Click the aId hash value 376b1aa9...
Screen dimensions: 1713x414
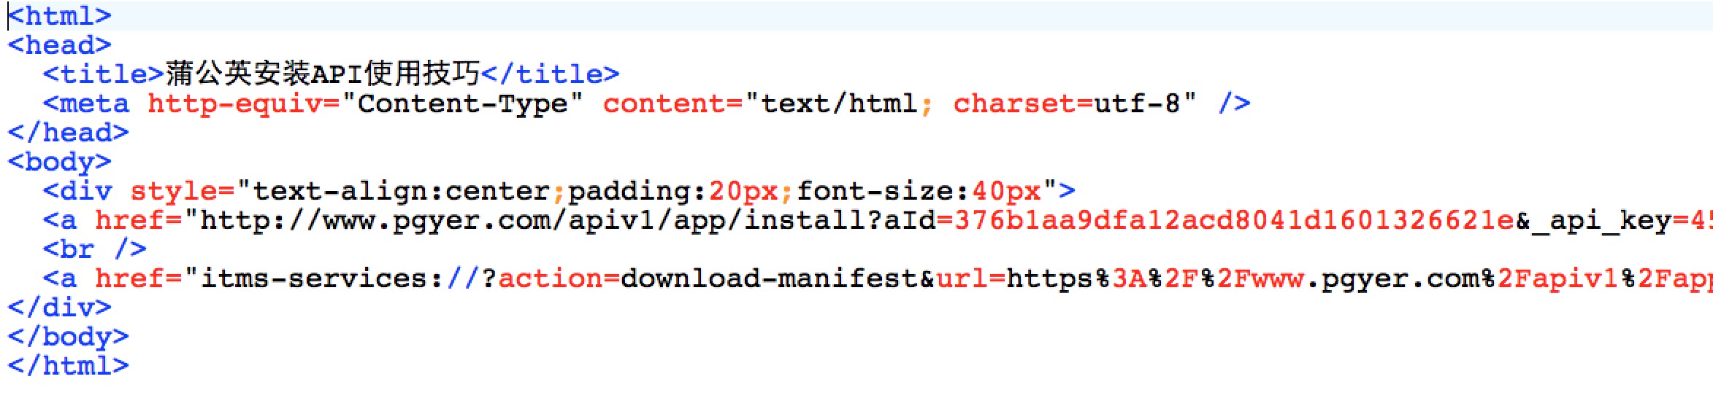(x=1234, y=220)
